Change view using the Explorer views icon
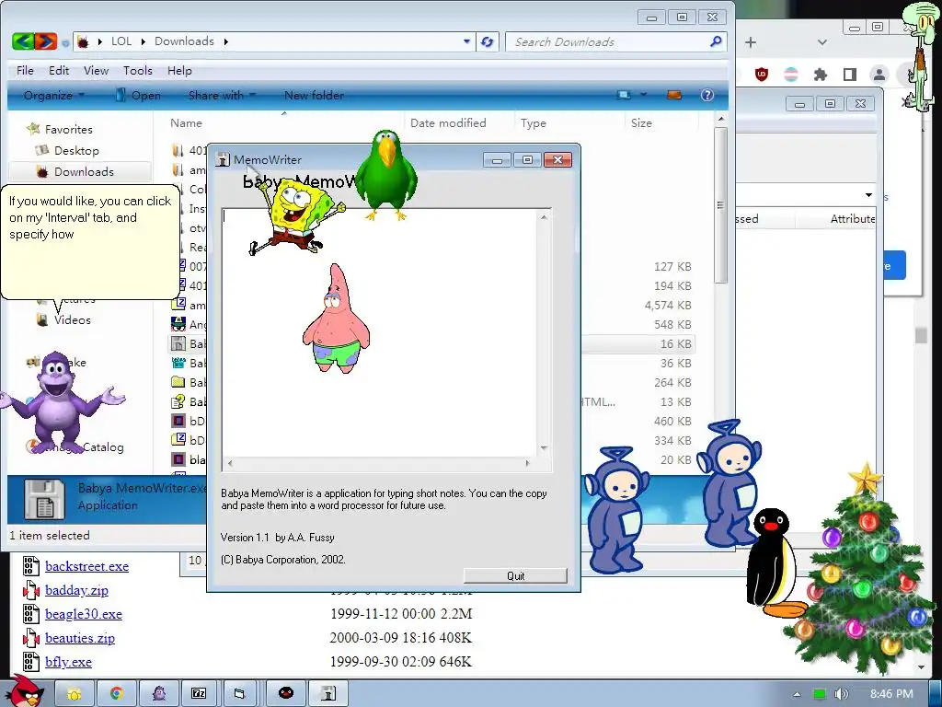 [x=625, y=95]
